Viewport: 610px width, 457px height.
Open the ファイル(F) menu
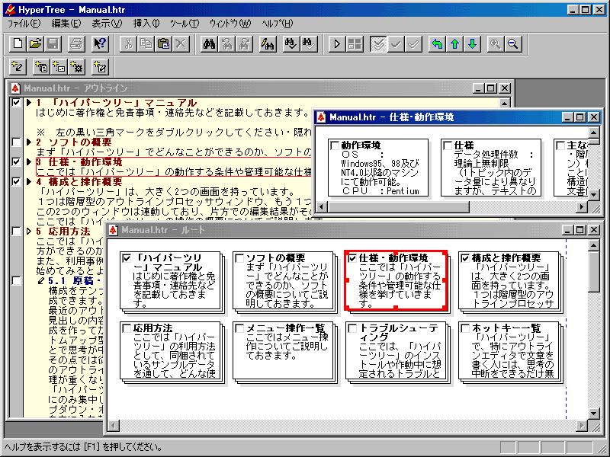point(24,24)
